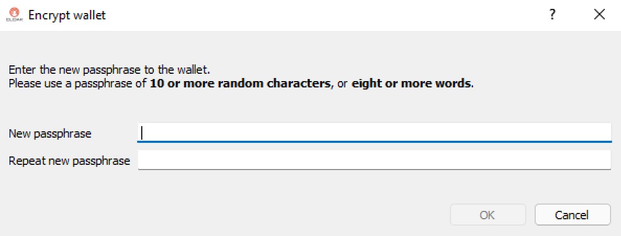
Task: Click the blue underline of the focused passphrase field
Action: (x=374, y=141)
